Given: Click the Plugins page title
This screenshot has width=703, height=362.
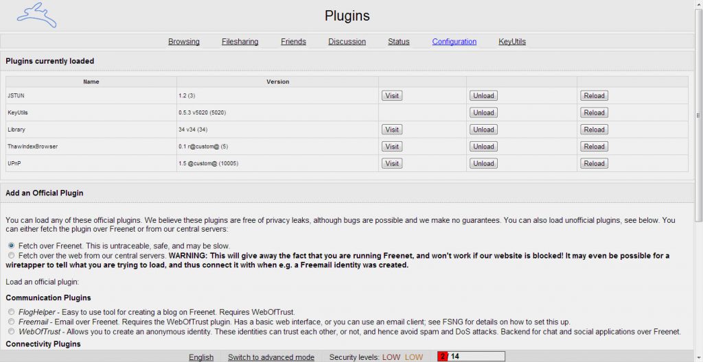Looking at the screenshot, I should (347, 16).
